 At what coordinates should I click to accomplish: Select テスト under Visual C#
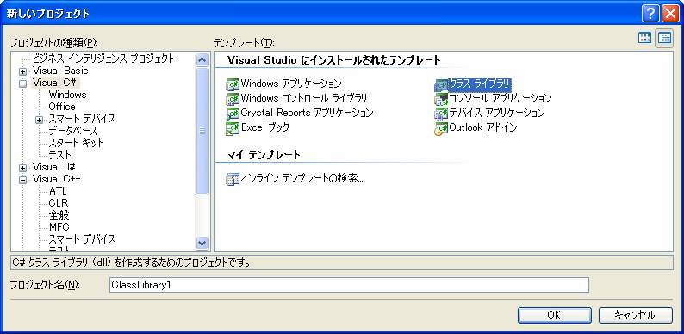click(59, 155)
